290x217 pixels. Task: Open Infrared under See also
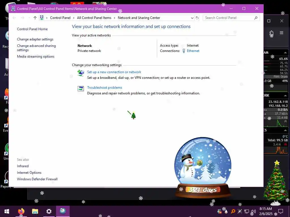pos(23,166)
